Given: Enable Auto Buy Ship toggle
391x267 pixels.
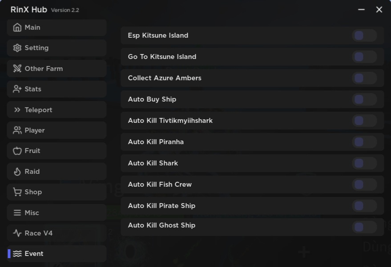Looking at the screenshot, I should coord(364,99).
